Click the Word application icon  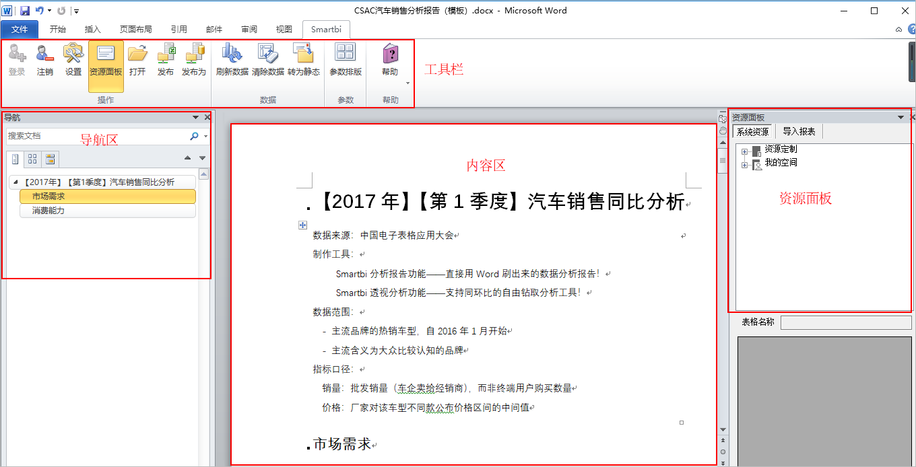7,11
